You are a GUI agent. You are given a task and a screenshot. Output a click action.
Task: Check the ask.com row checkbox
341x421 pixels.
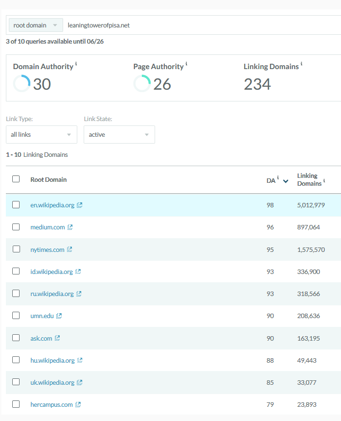[16, 338]
